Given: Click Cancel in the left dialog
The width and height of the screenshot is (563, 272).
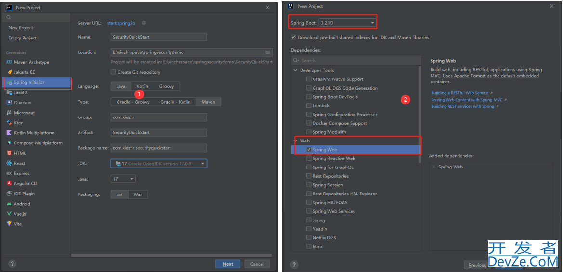Looking at the screenshot, I should [x=257, y=264].
